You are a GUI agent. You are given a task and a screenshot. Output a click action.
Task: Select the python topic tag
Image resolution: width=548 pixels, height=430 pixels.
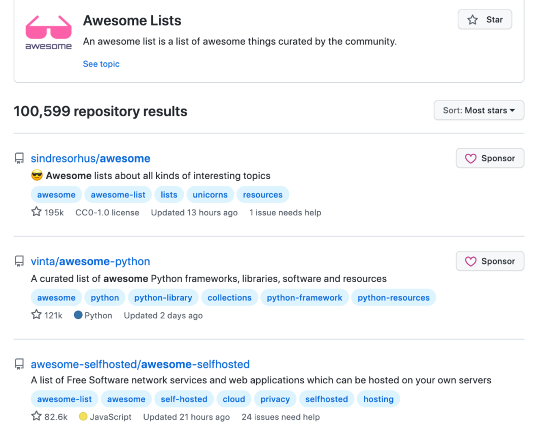pos(105,297)
